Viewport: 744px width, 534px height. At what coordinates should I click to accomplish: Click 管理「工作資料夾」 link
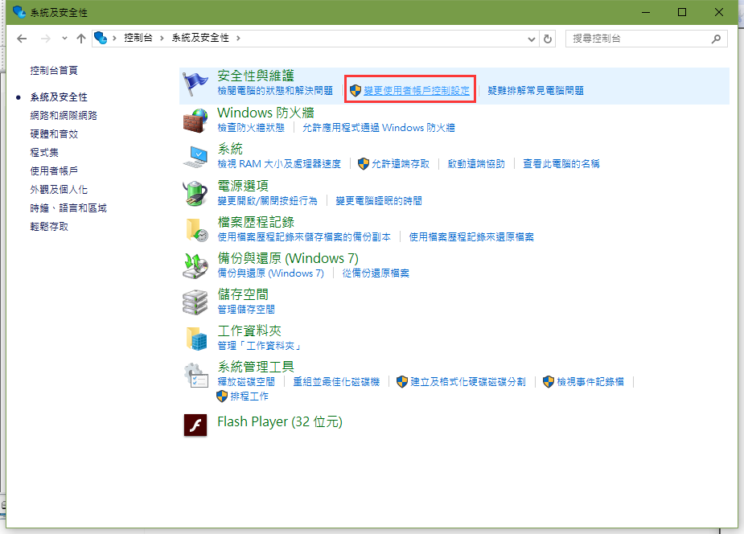260,346
